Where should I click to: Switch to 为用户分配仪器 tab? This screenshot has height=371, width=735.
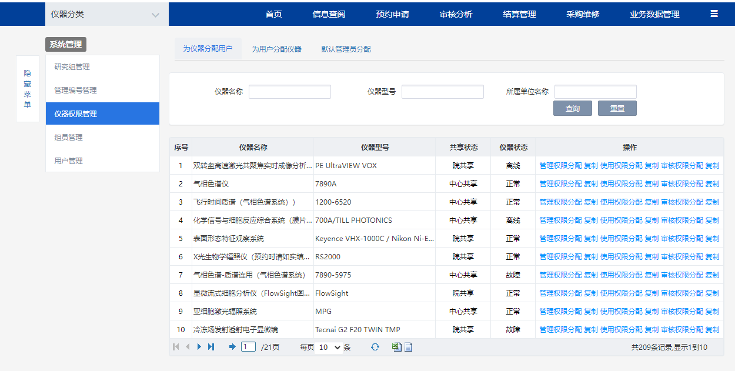click(276, 49)
